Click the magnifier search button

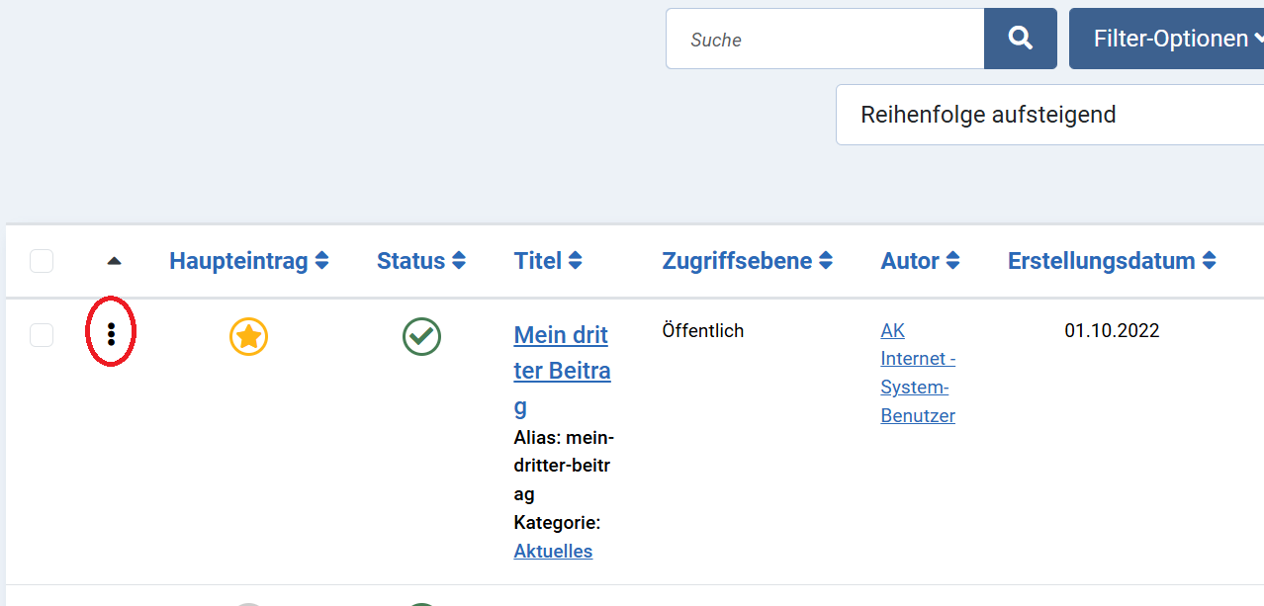coord(1020,39)
